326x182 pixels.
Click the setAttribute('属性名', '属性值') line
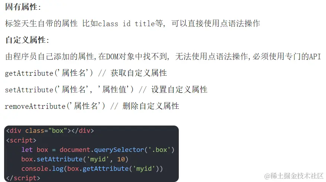[106, 90]
